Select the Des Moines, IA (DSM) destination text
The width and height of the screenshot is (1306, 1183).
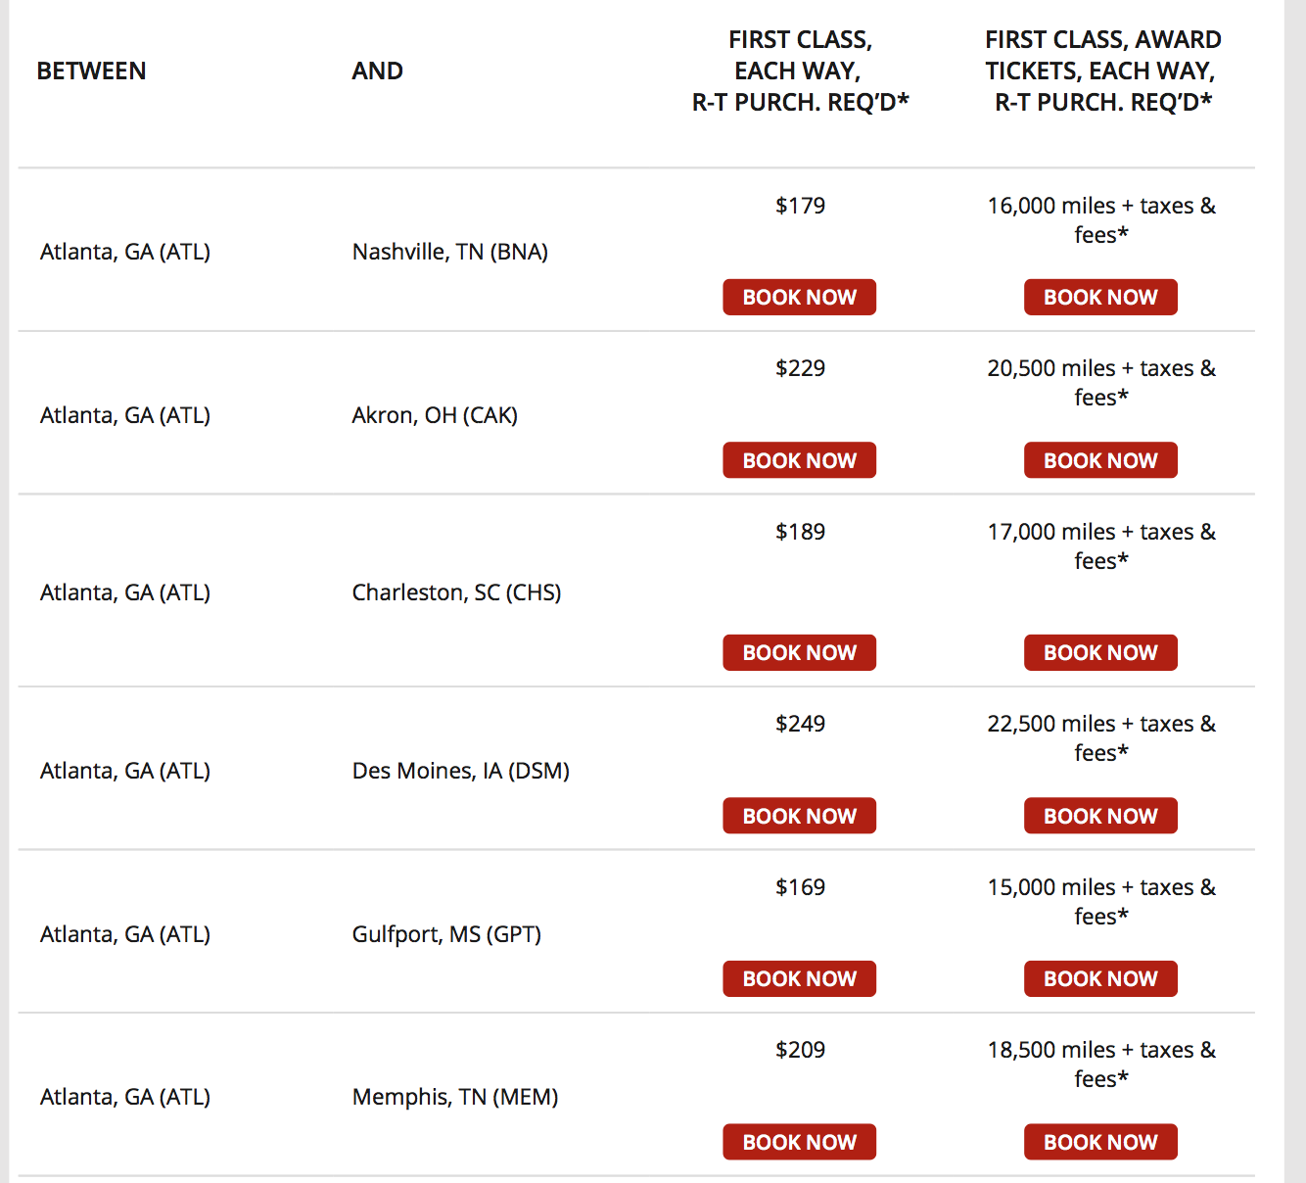tap(460, 771)
